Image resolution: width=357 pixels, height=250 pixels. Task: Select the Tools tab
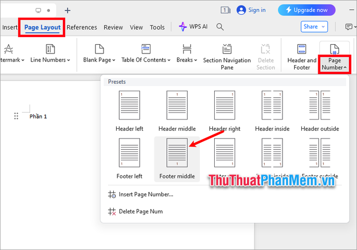[x=157, y=27]
